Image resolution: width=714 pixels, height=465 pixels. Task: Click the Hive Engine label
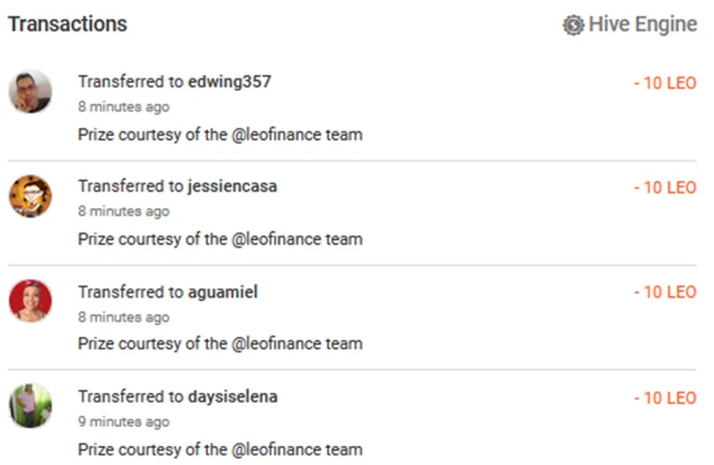pos(642,25)
